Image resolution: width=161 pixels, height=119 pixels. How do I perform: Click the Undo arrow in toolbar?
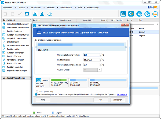(5, 14)
